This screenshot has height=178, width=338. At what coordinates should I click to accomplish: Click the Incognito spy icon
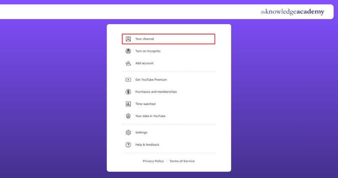[128, 51]
